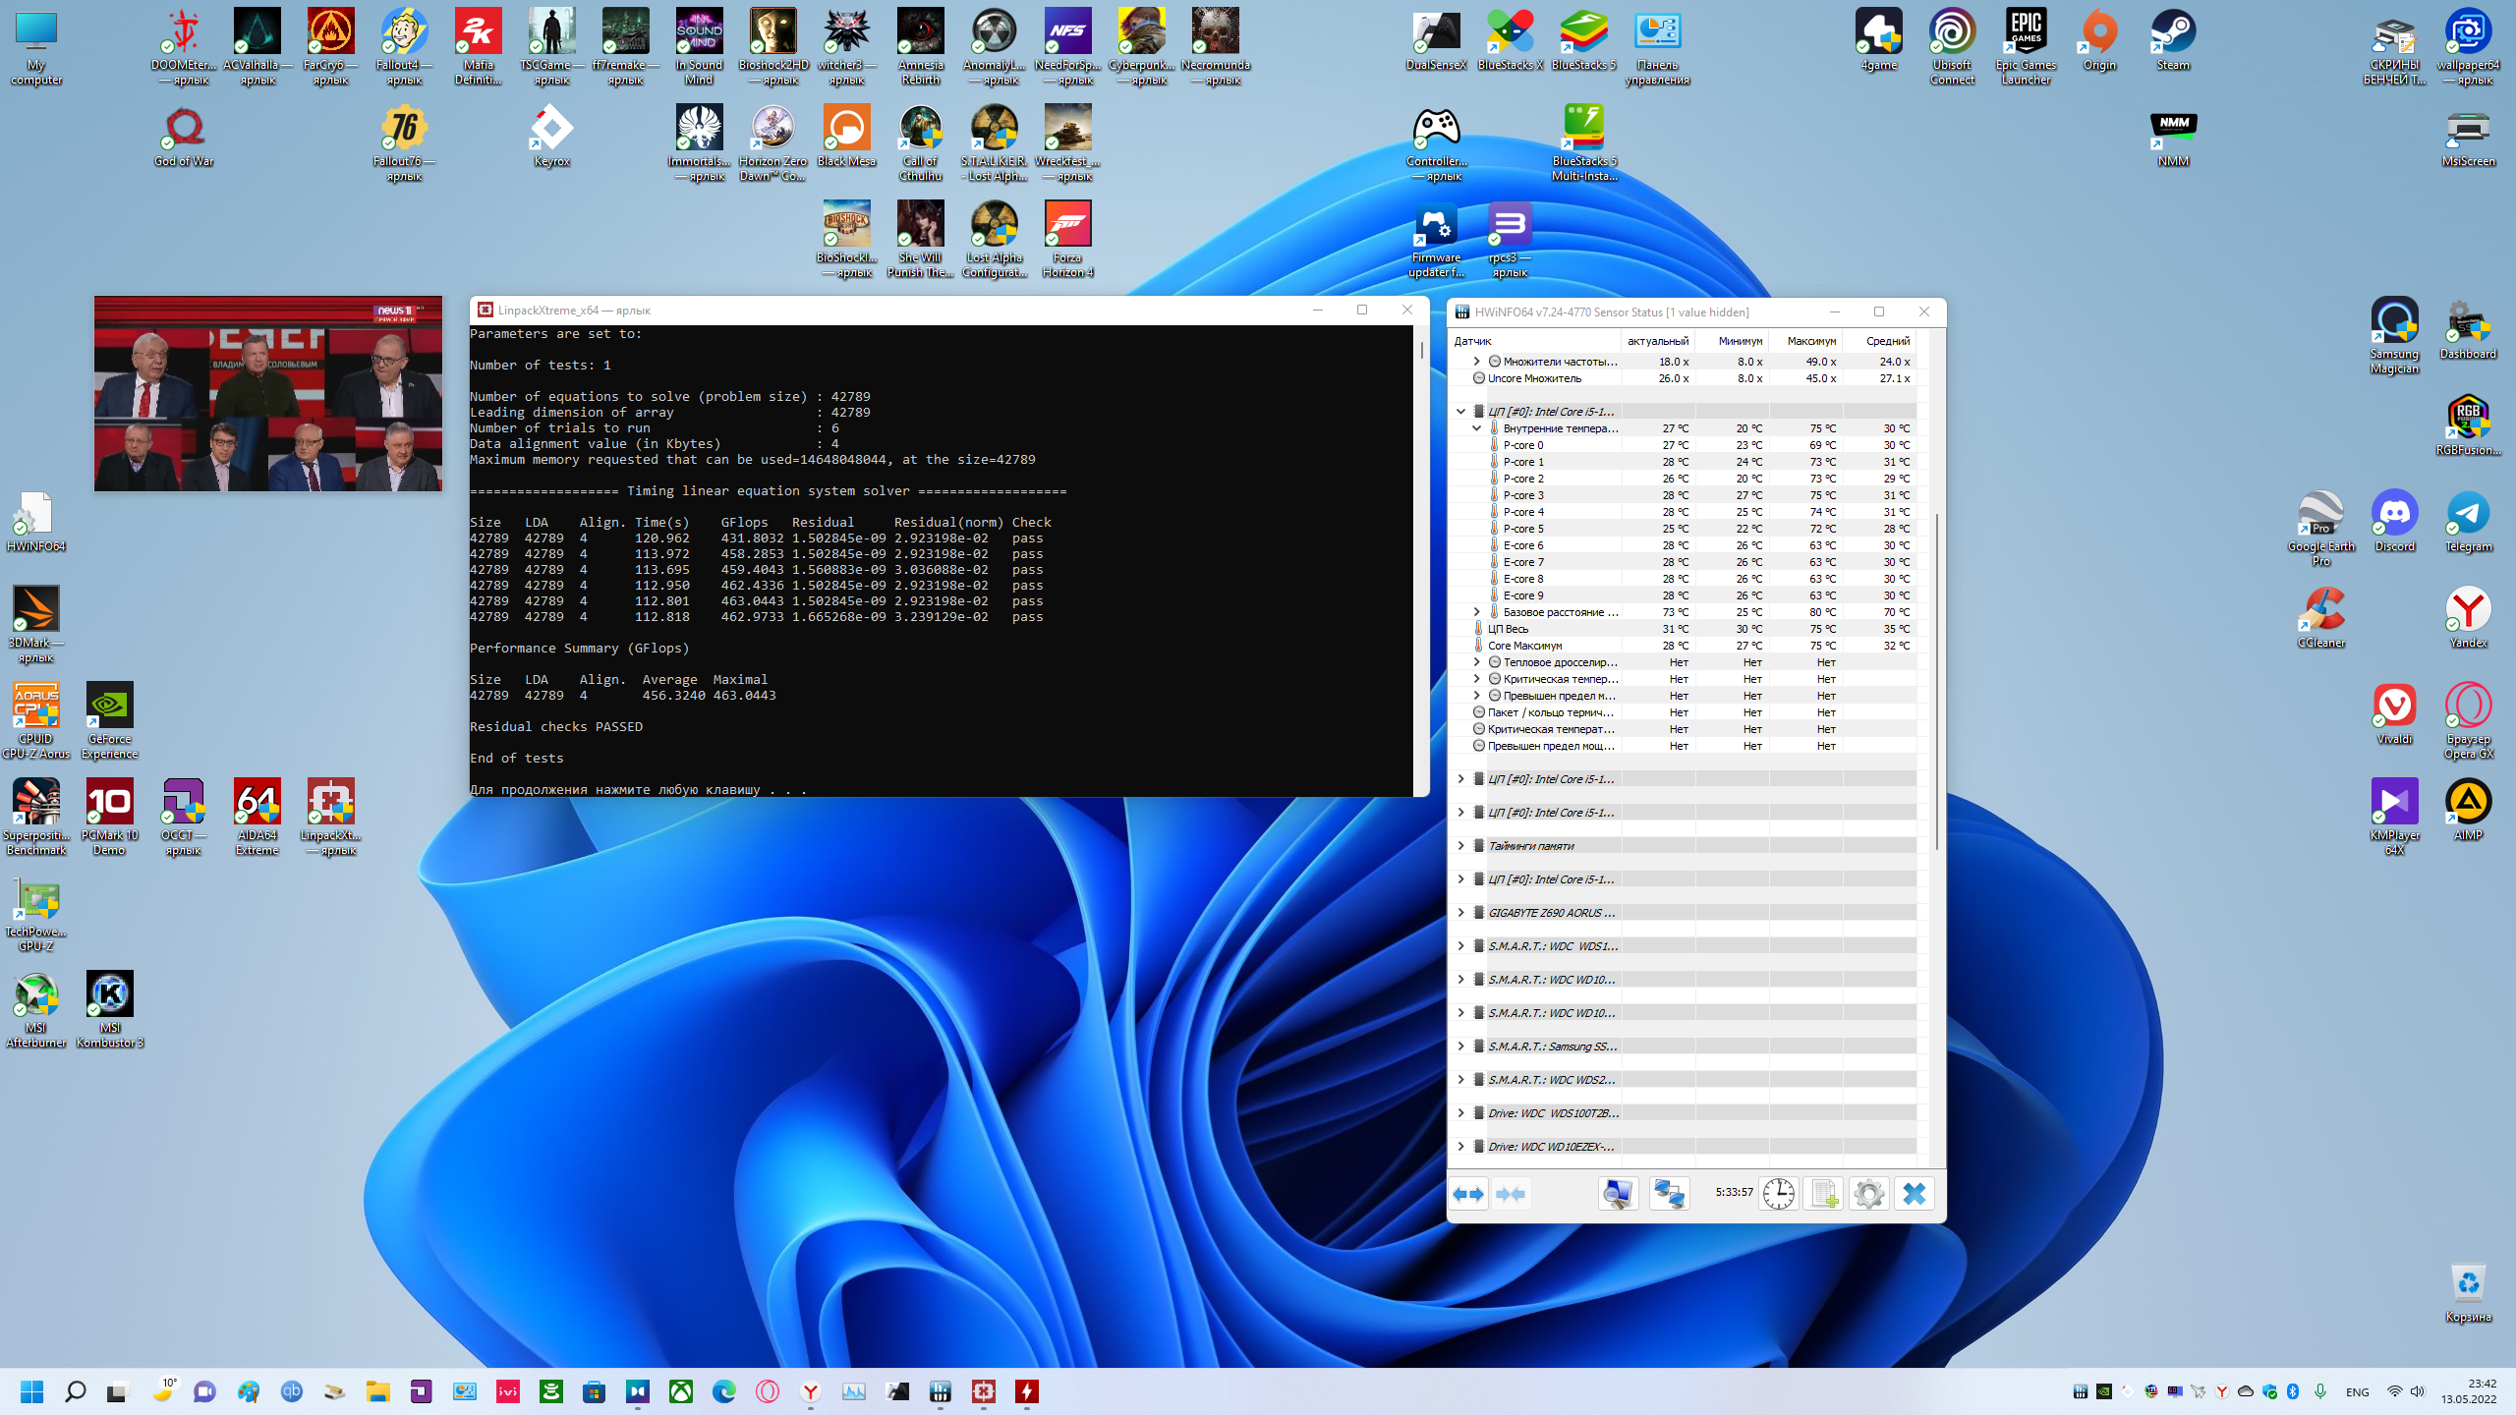Click HWiNFO expand-columns double arrow button

1468,1194
